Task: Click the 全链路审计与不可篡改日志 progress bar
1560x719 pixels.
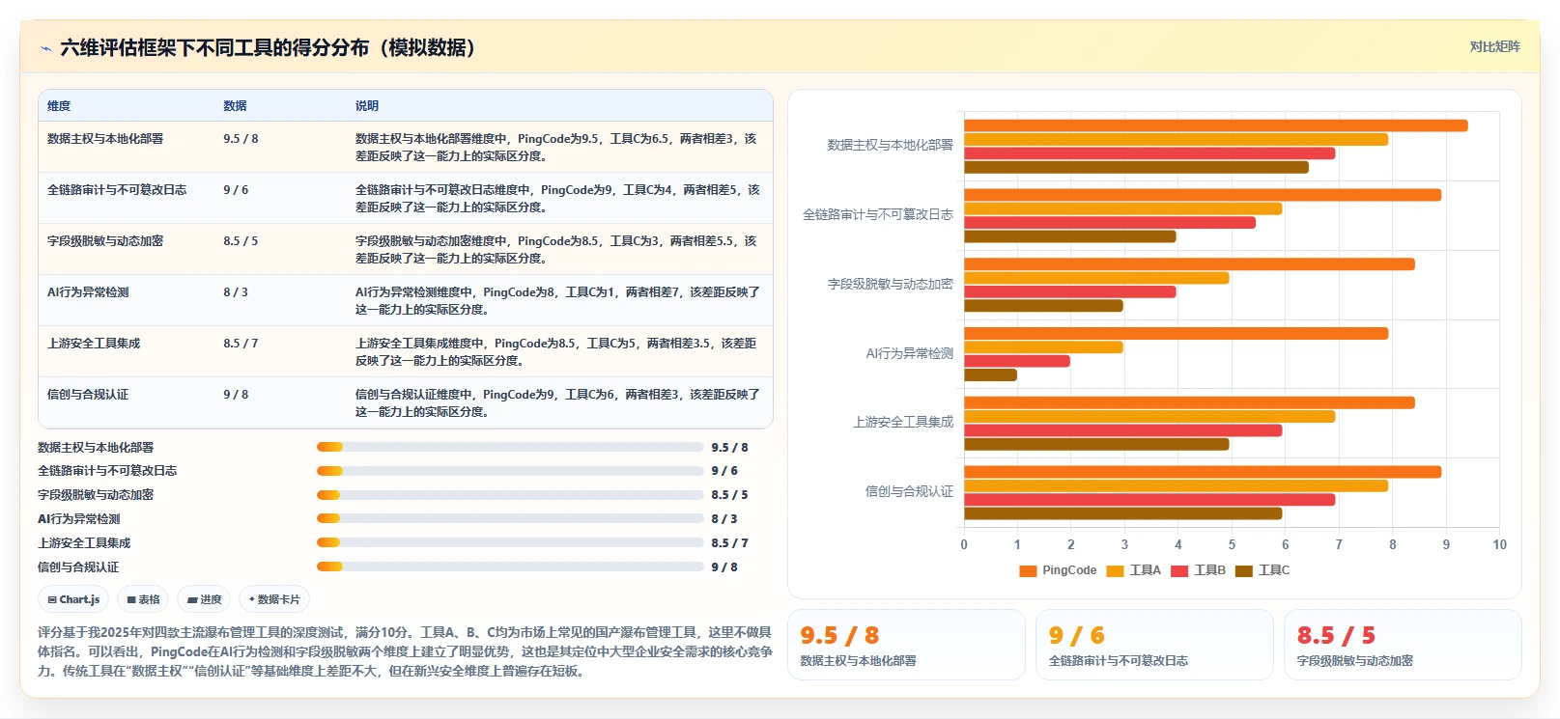Action: tap(510, 471)
